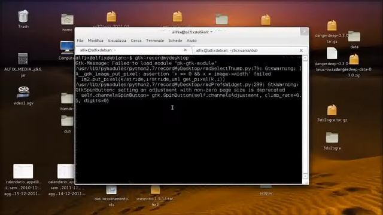Click the rmdPrefsWidget.py:239 warning line
This screenshot has width=383, height=215.
pos(187,85)
